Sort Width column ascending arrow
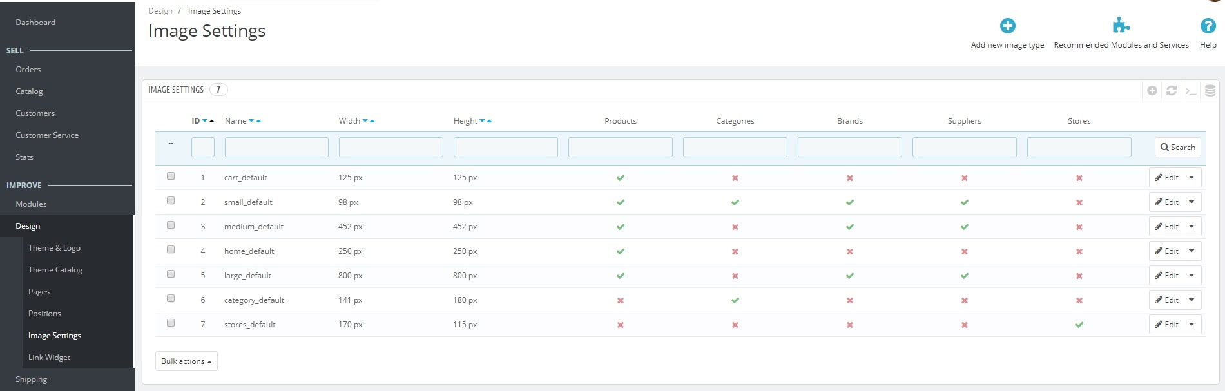 click(x=372, y=121)
